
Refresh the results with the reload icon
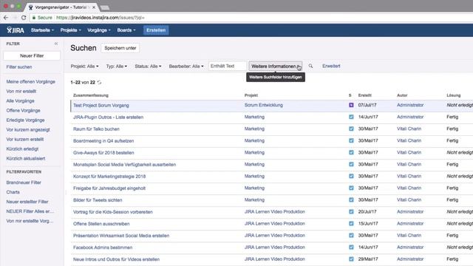(99, 82)
